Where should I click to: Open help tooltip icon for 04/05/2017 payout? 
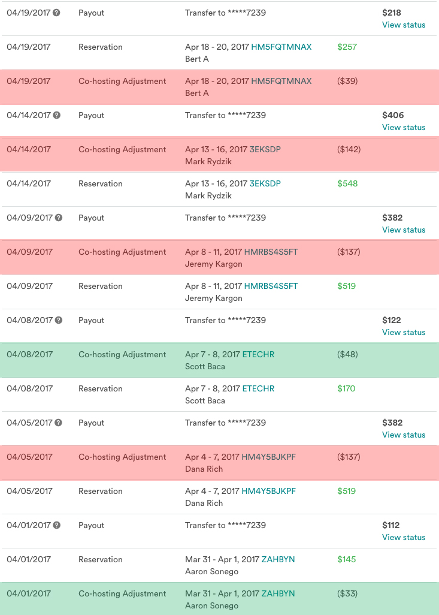click(x=58, y=423)
